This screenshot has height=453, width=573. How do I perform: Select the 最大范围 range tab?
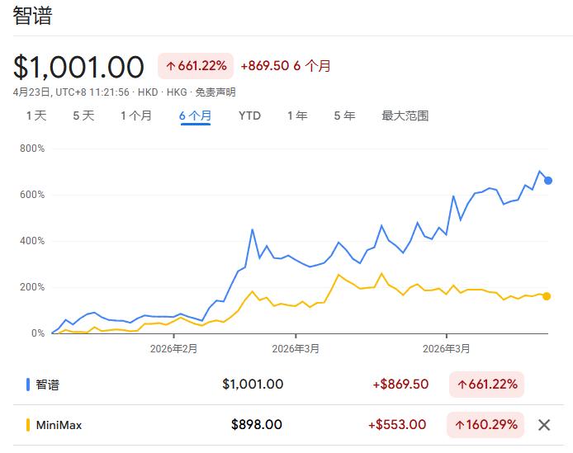405,116
